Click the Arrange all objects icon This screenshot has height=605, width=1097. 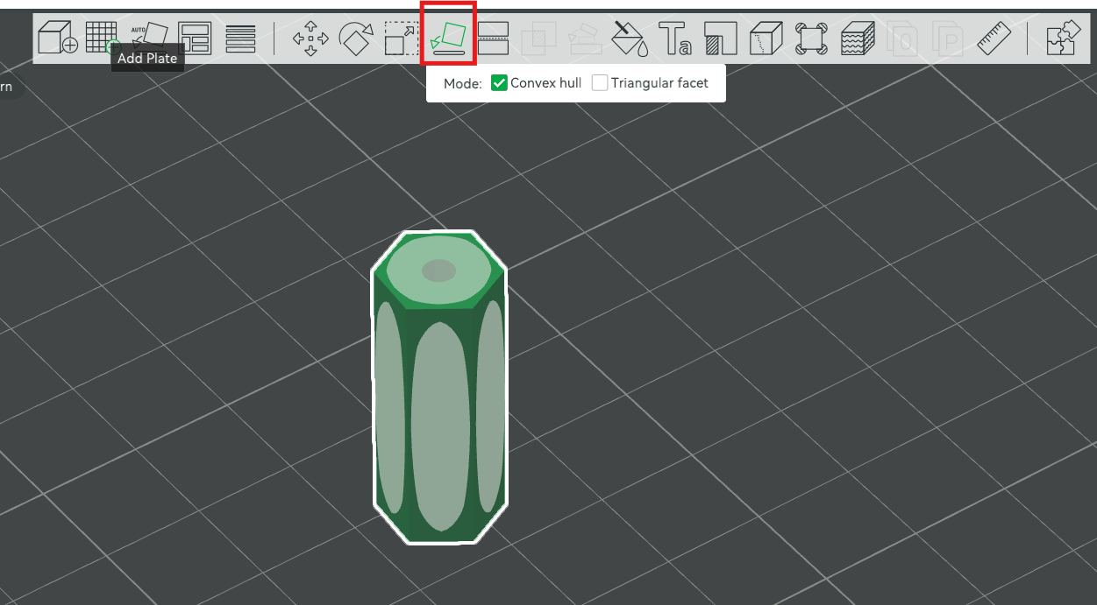195,39
